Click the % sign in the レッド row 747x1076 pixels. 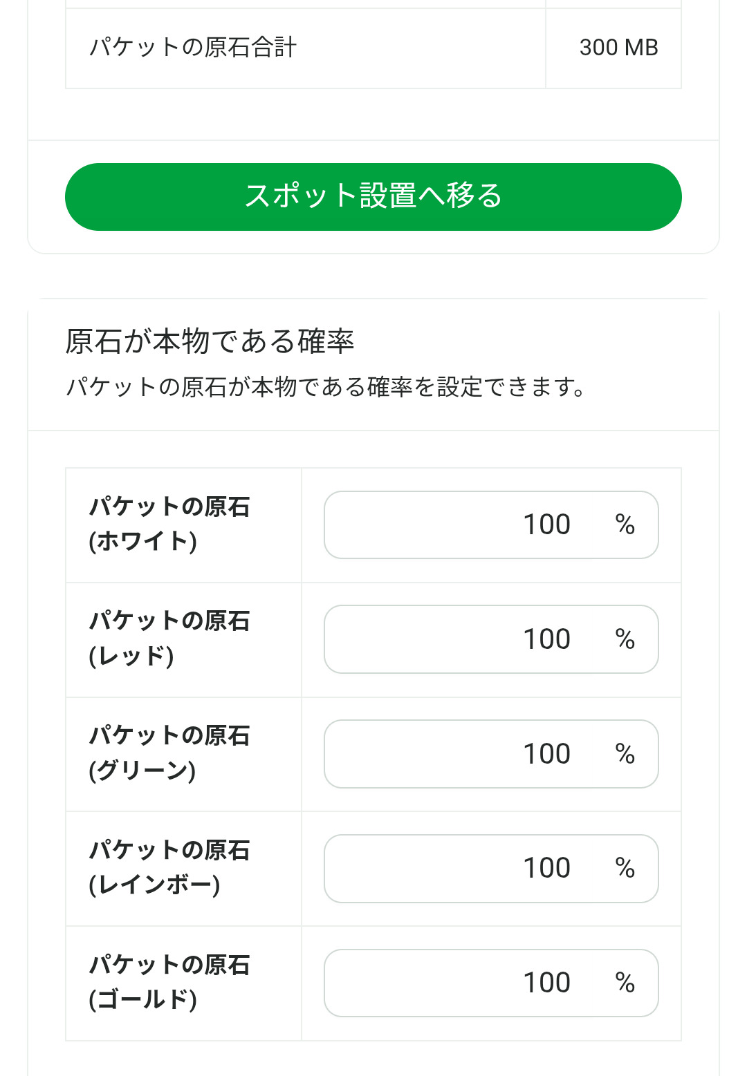tap(625, 640)
